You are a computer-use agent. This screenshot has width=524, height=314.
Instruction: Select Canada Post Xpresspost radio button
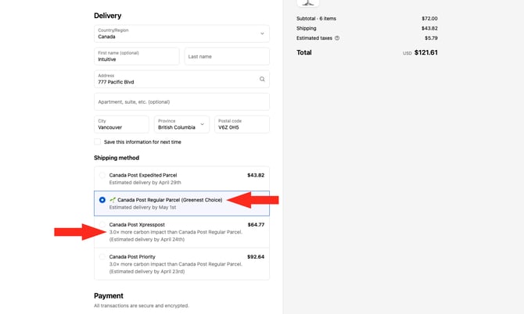[x=102, y=225]
